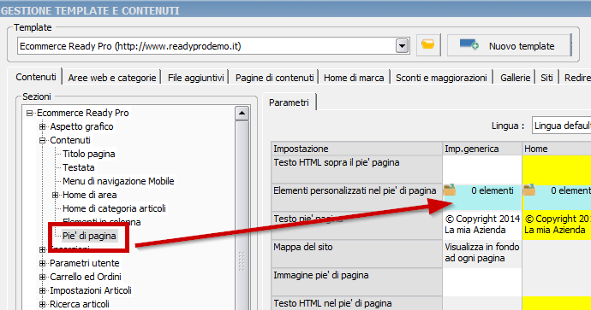Select Carrello ed Ordini tree label
The height and width of the screenshot is (310, 591).
click(86, 277)
